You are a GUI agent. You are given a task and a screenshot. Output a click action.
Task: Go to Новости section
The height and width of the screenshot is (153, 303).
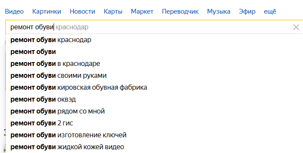tap(82, 11)
